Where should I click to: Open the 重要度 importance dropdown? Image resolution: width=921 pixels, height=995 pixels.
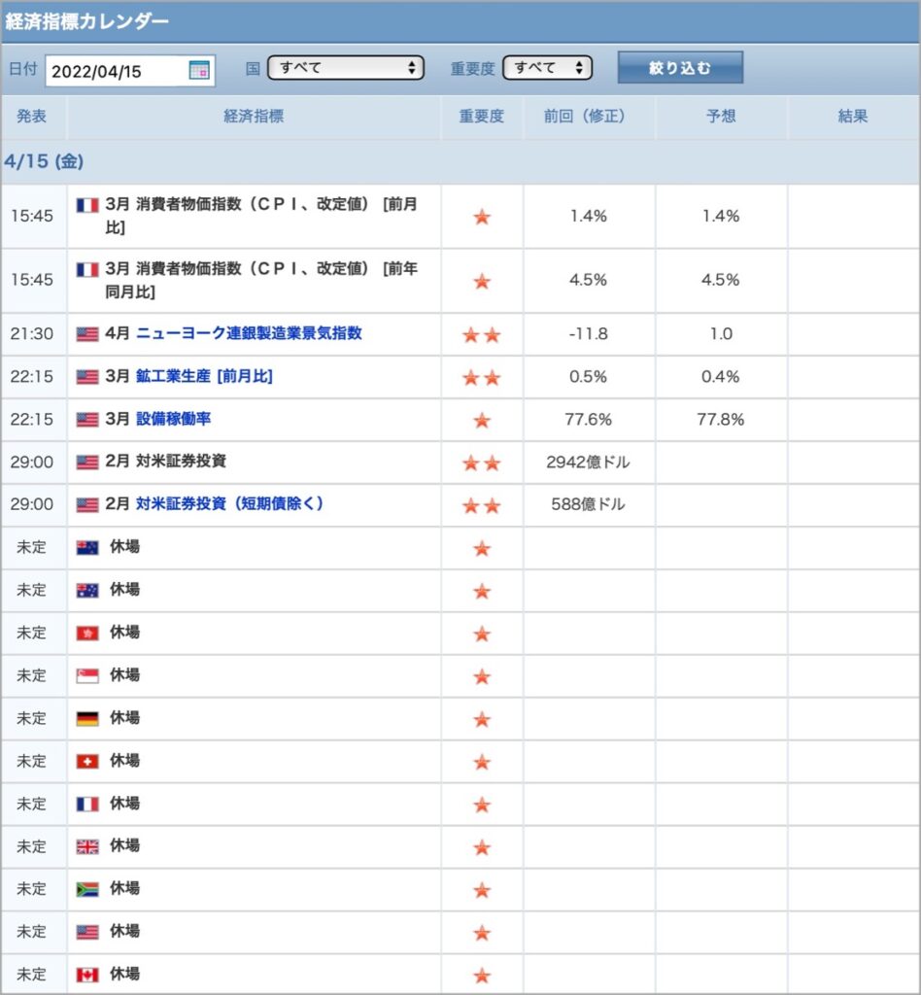click(x=547, y=68)
